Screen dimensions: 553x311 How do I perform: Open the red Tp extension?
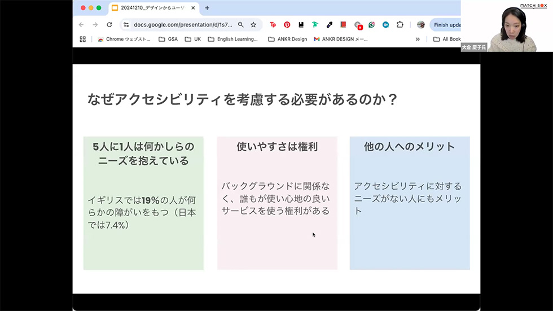click(273, 25)
